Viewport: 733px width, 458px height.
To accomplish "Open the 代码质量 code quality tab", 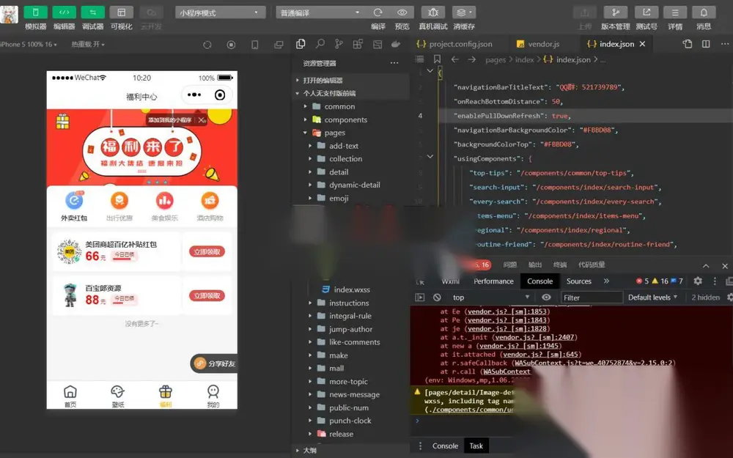I will click(592, 265).
